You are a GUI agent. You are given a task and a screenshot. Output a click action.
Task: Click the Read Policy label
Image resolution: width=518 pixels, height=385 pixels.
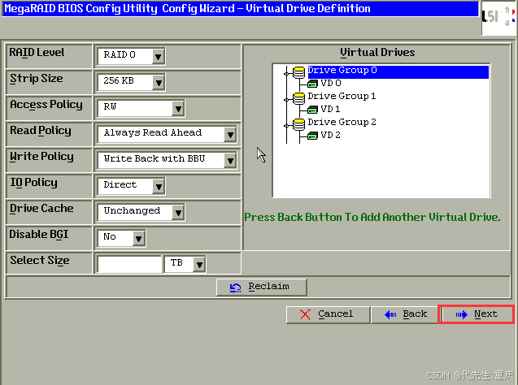pyautogui.click(x=41, y=131)
